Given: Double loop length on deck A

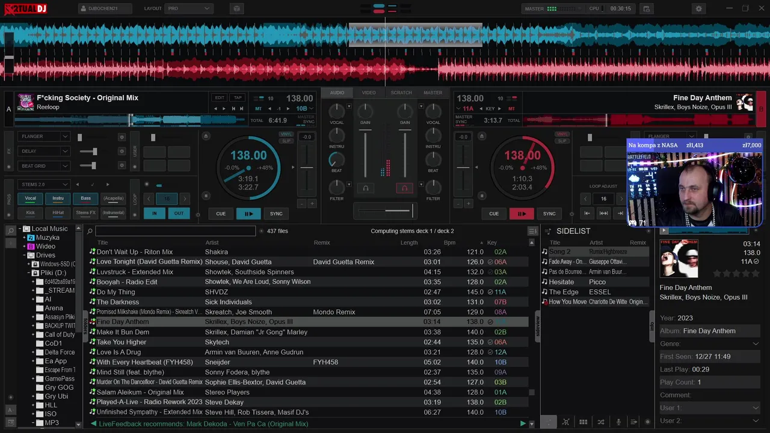Looking at the screenshot, I should tap(185, 198).
